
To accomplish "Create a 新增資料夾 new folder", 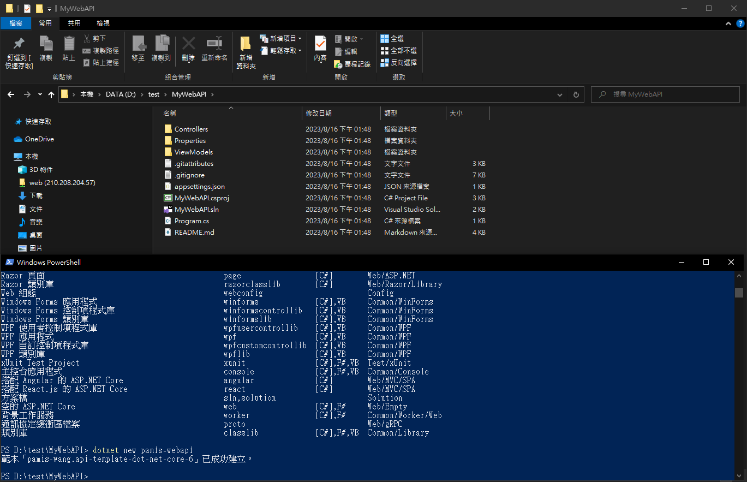I will tap(246, 52).
